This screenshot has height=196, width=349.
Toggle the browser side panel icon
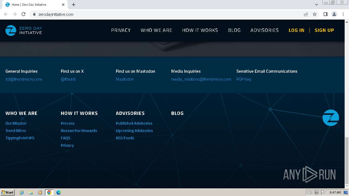pyautogui.click(x=325, y=14)
